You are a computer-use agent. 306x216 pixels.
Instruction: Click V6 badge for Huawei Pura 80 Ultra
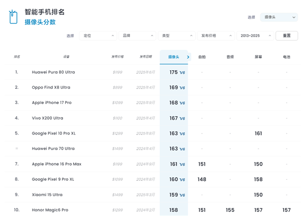pos(182,73)
